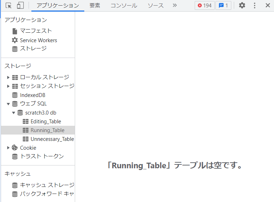Show more tabs with the » chevron

coord(175,5)
